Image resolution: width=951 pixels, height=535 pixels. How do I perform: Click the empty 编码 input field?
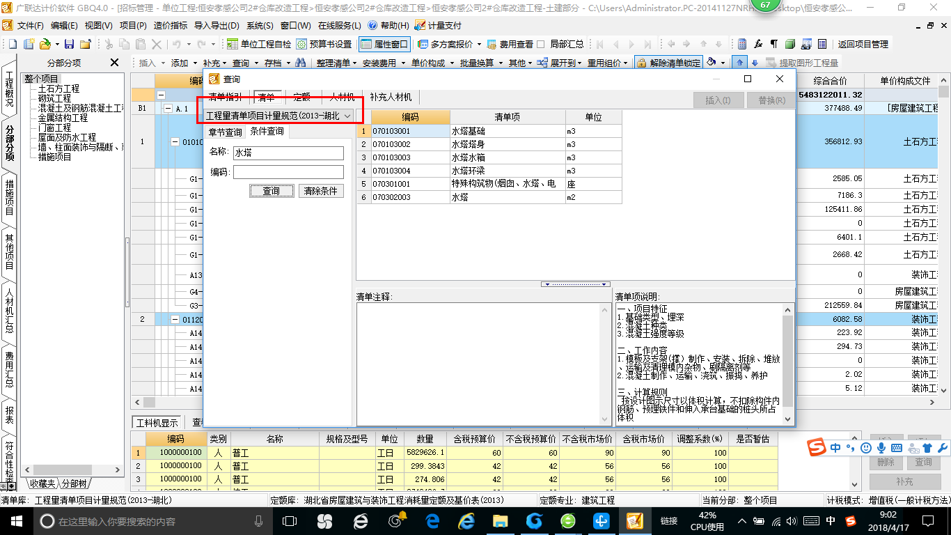click(288, 172)
